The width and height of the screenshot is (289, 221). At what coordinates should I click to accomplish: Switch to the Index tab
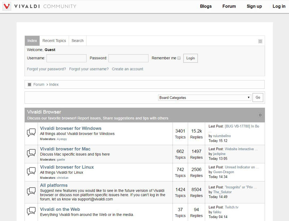32,41
